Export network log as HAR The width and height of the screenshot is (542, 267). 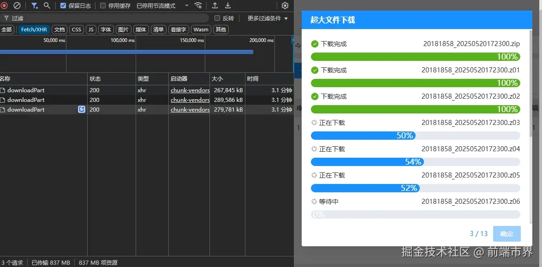(227, 6)
